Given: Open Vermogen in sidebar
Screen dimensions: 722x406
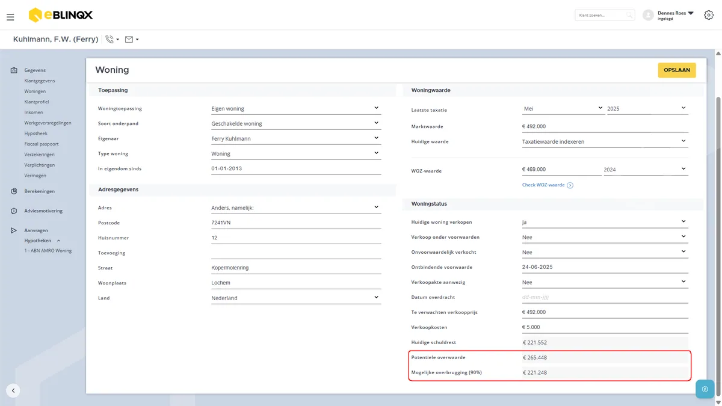Looking at the screenshot, I should [35, 176].
